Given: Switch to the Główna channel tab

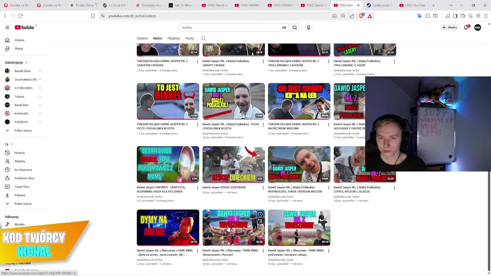Looking at the screenshot, I should [142, 38].
